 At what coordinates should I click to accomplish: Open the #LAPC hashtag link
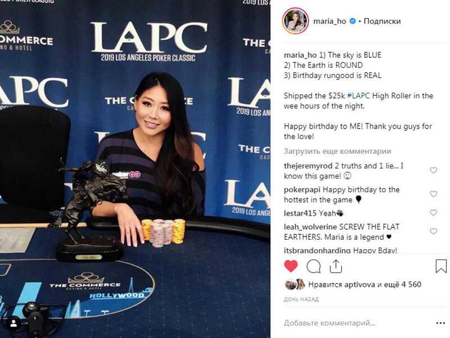pos(358,95)
